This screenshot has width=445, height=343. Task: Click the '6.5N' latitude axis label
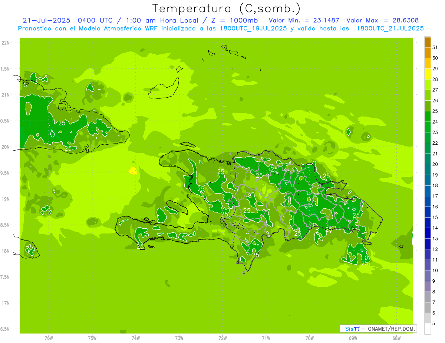pyautogui.click(x=6, y=329)
